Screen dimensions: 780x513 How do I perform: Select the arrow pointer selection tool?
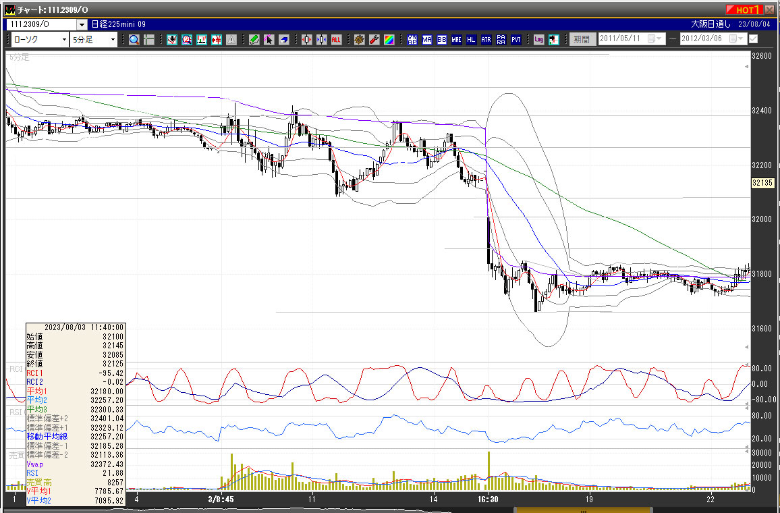[x=269, y=40]
